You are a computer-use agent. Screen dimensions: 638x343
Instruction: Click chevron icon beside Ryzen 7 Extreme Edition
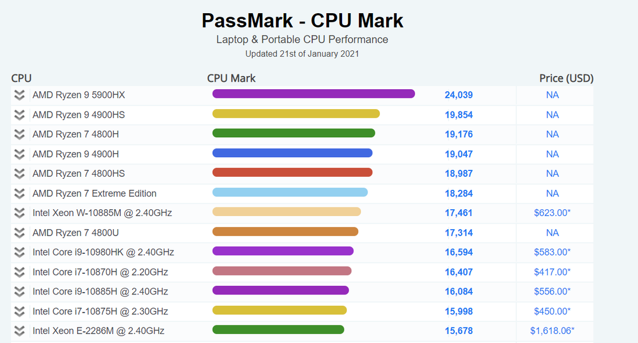19,193
